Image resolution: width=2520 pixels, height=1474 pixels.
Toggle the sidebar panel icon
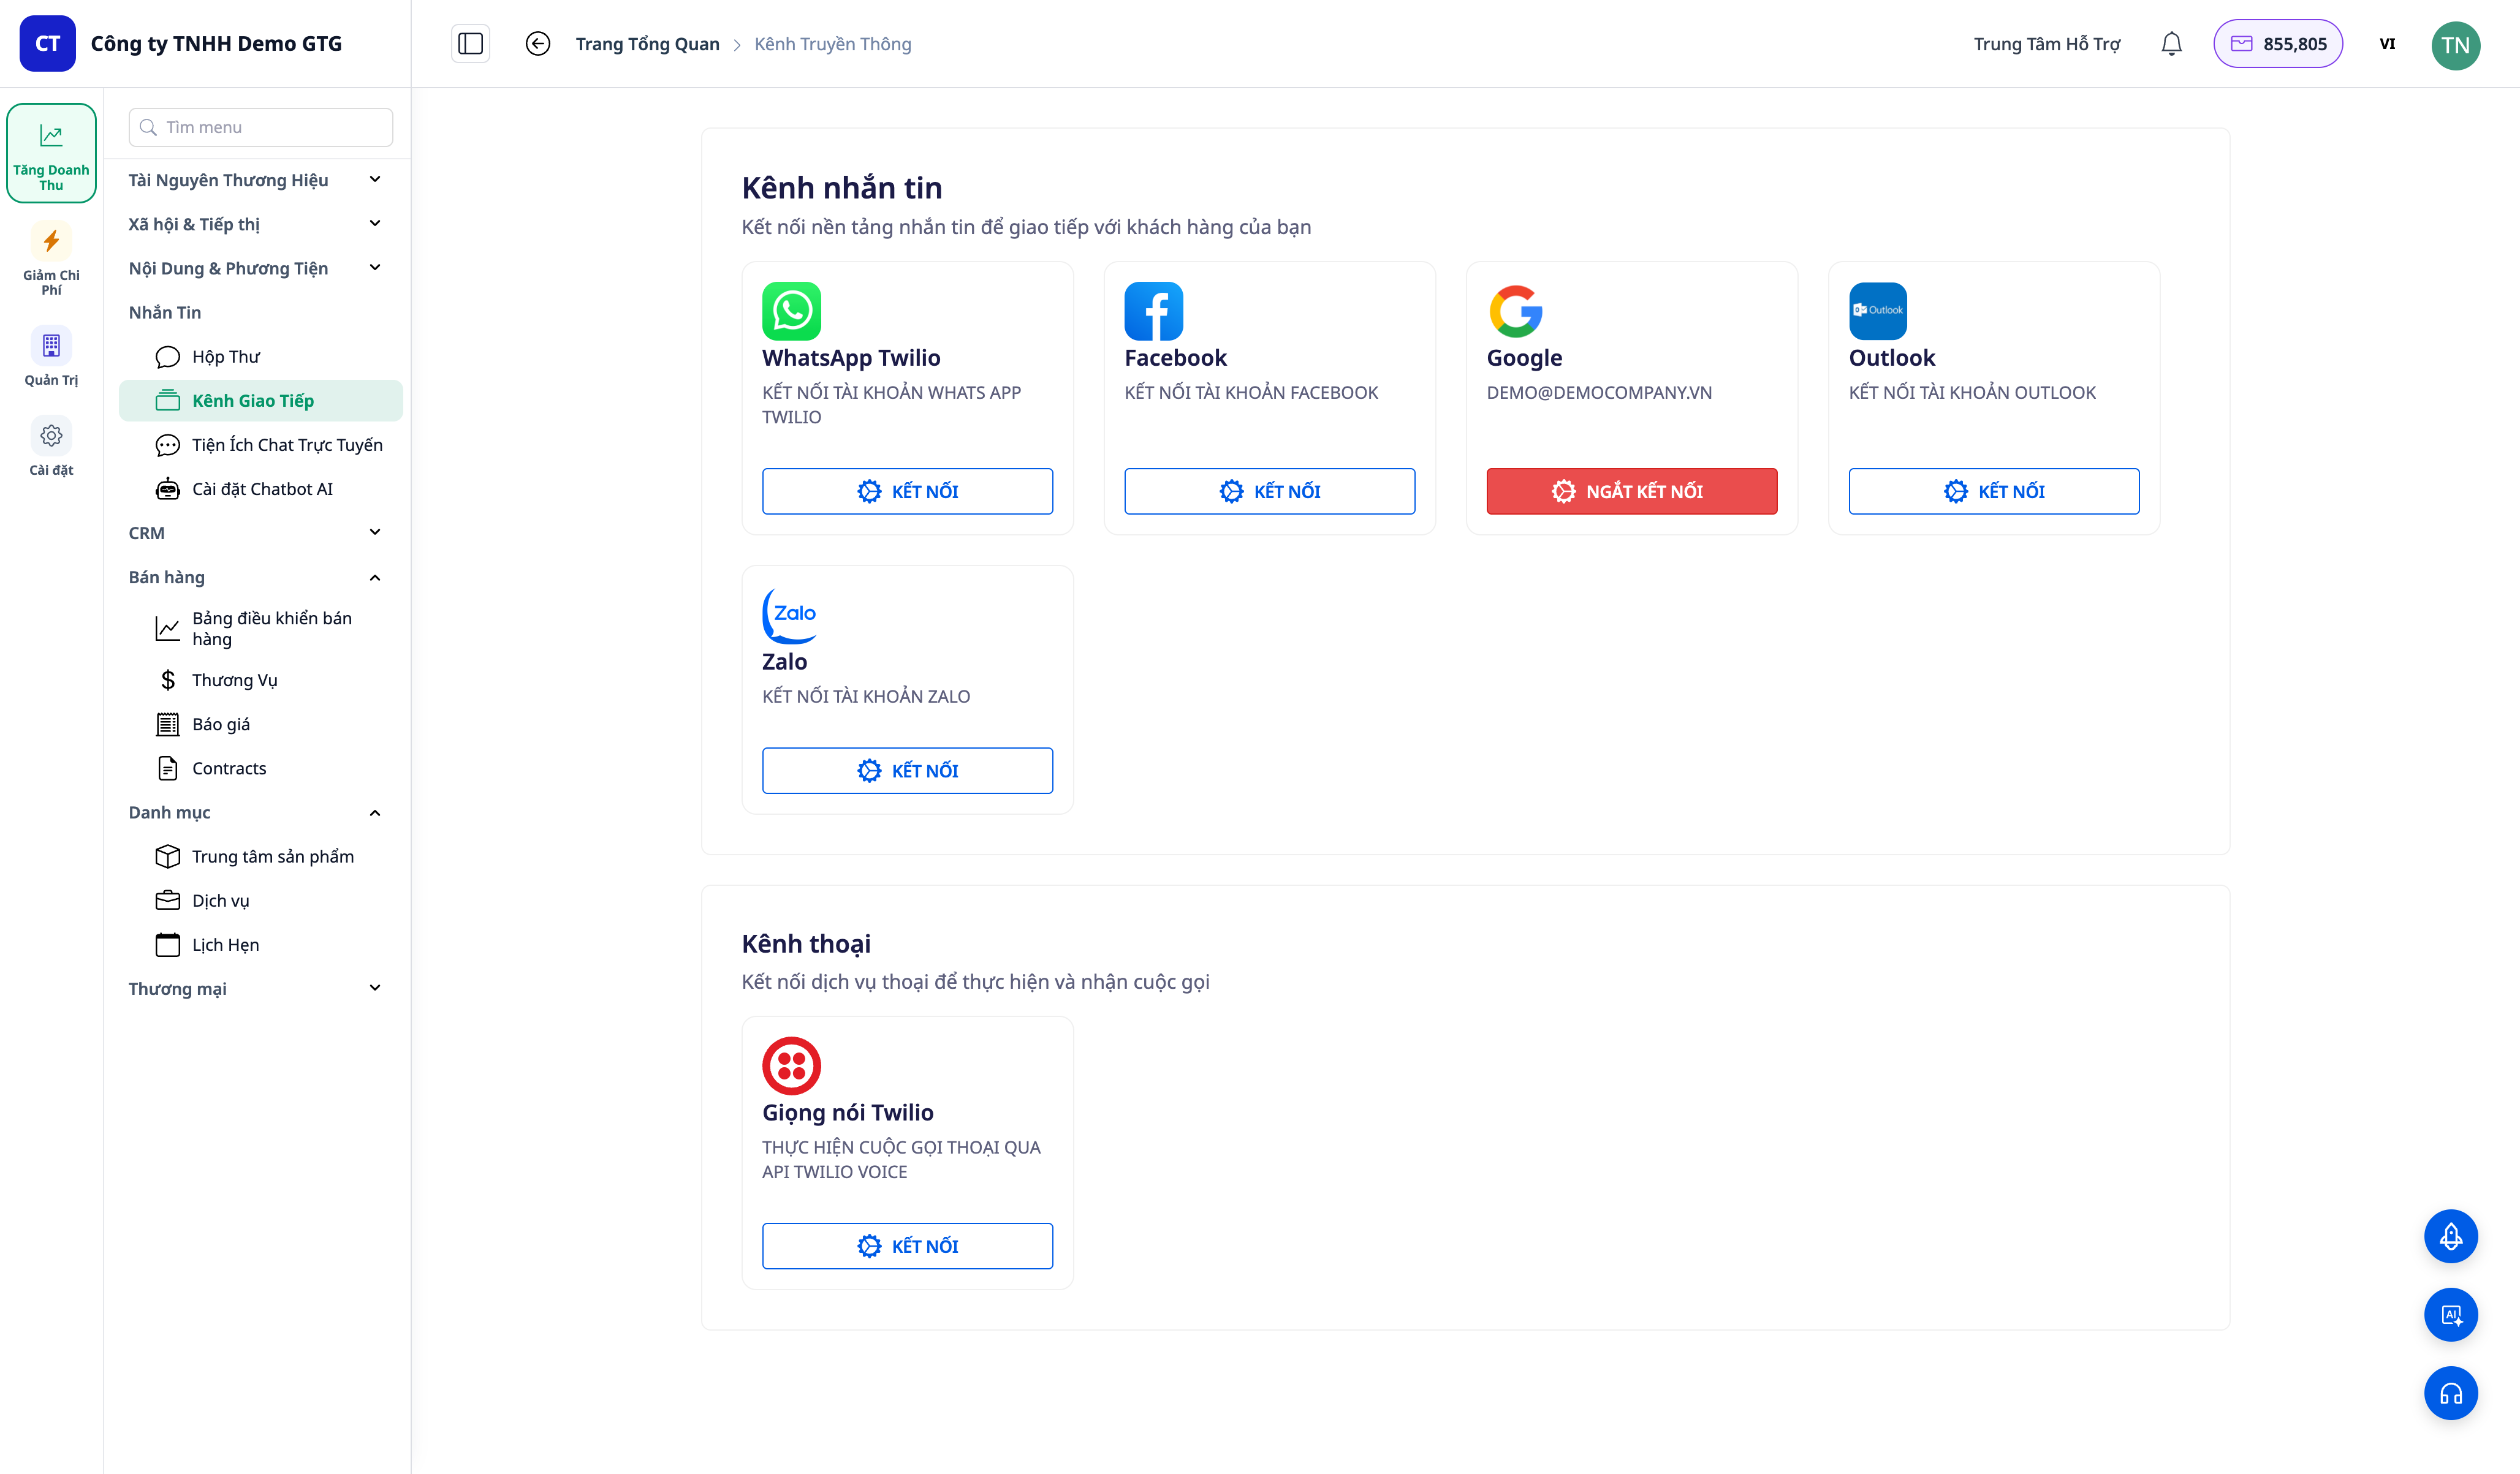coord(470,44)
